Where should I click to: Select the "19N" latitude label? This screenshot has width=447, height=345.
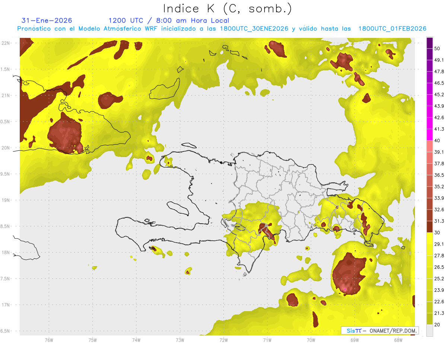[x=6, y=200]
